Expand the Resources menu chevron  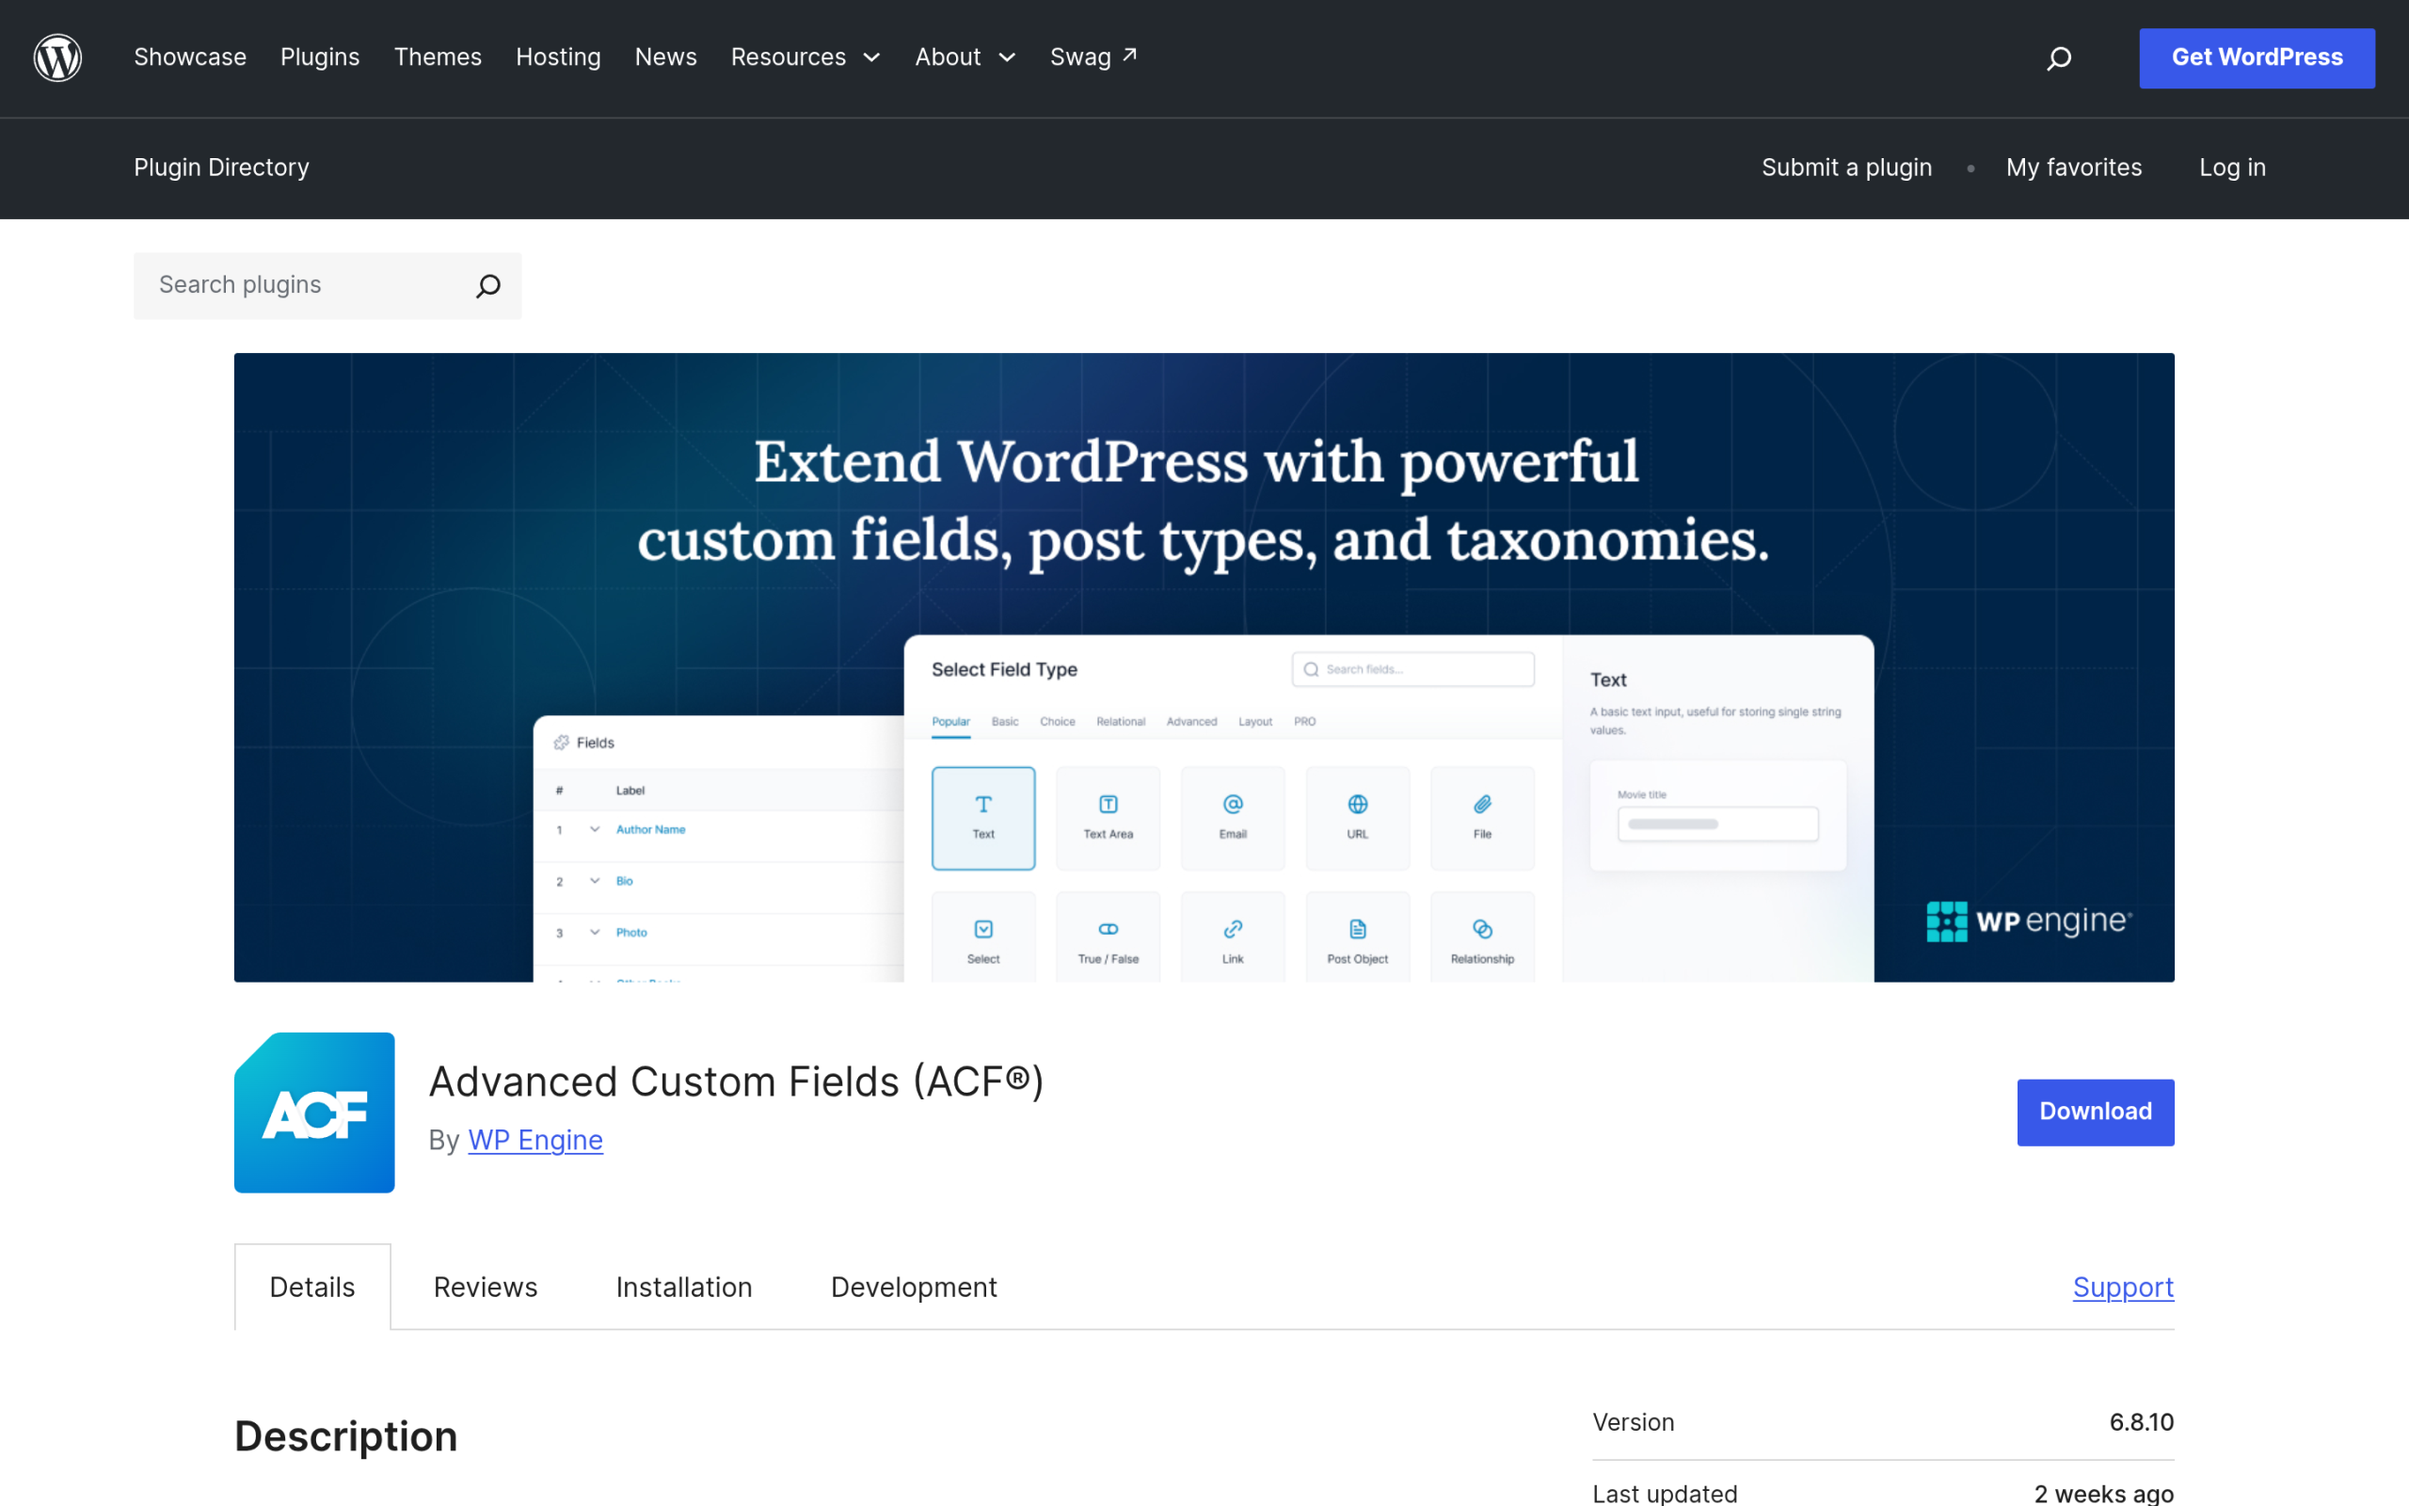[872, 57]
